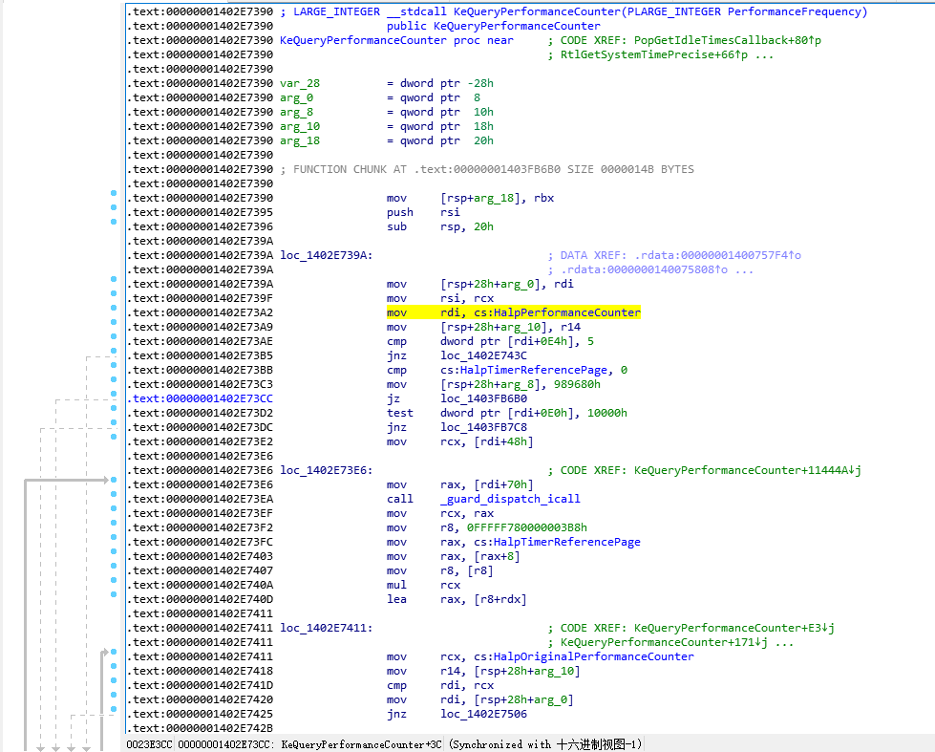
Task: Toggle the breakpoint dot at address 1402E7411
Action: pyautogui.click(x=114, y=652)
